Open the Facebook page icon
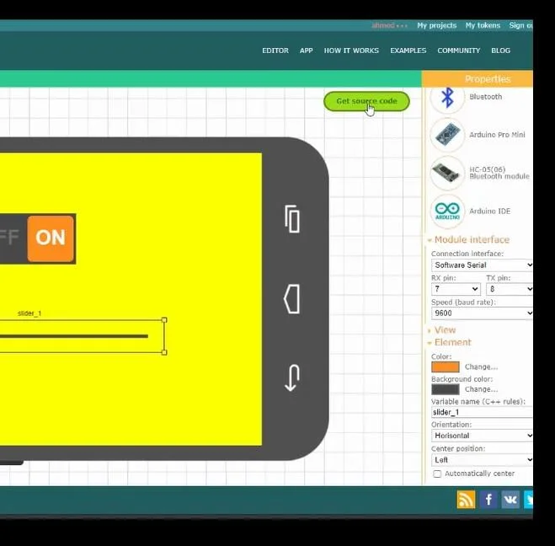 (x=488, y=500)
